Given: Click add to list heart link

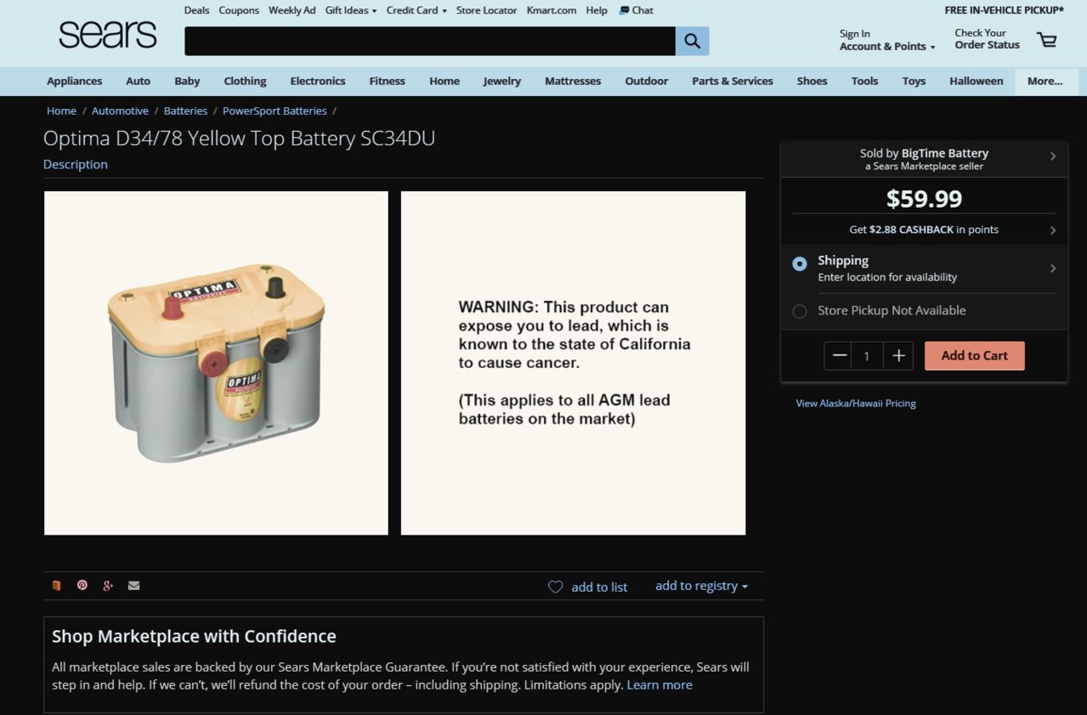Looking at the screenshot, I should coord(588,587).
